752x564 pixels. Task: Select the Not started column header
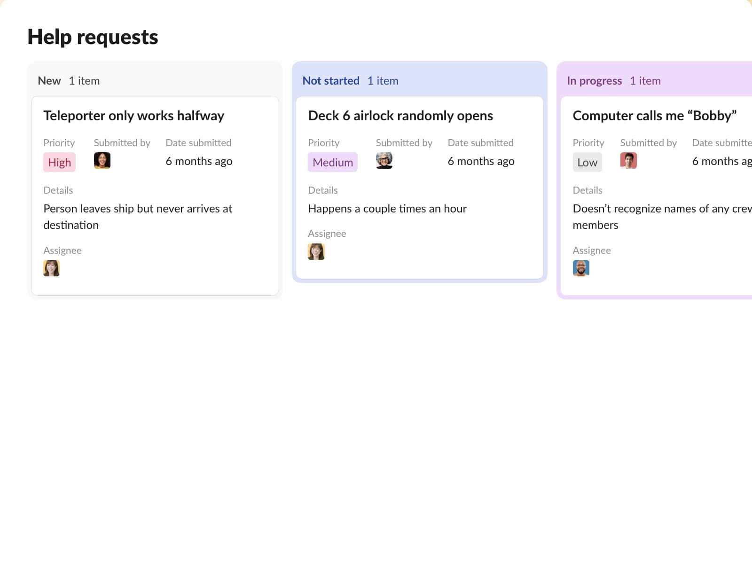pos(331,80)
